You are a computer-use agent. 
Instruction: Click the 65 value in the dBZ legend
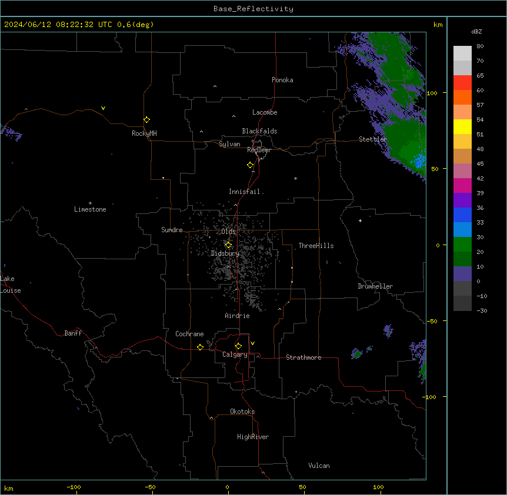coord(480,76)
